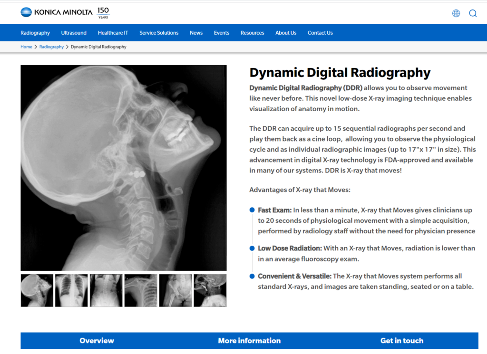This screenshot has width=487, height=354.
Task: Switch to the Overview tab
Action: click(97, 341)
